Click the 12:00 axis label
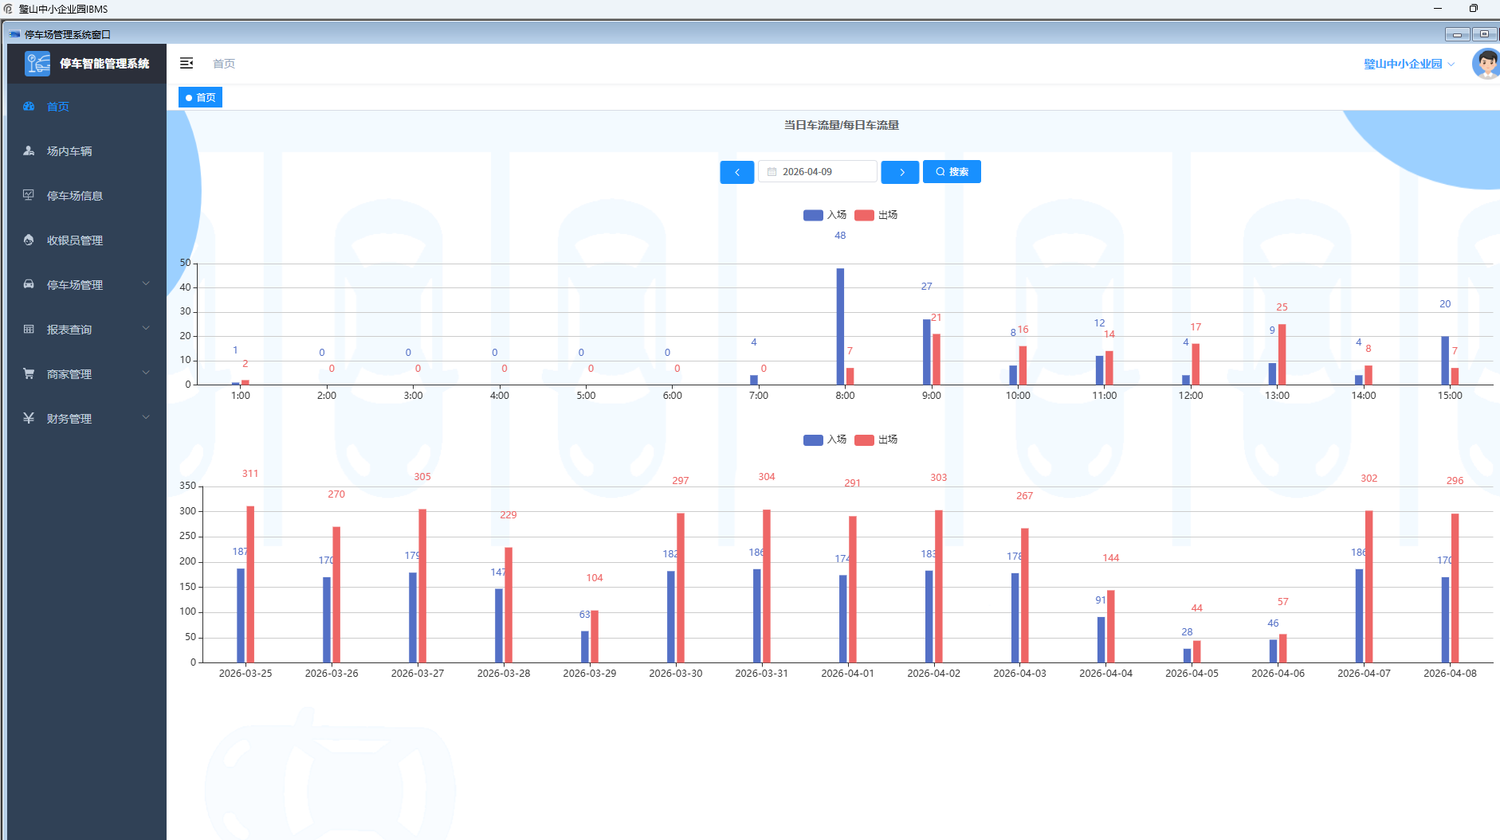 [x=1191, y=396]
